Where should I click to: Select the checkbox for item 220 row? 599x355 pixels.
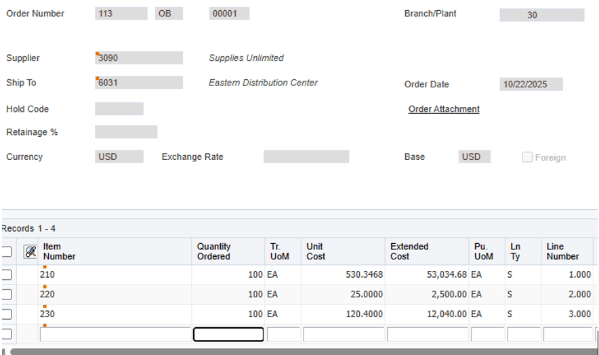pos(7,295)
